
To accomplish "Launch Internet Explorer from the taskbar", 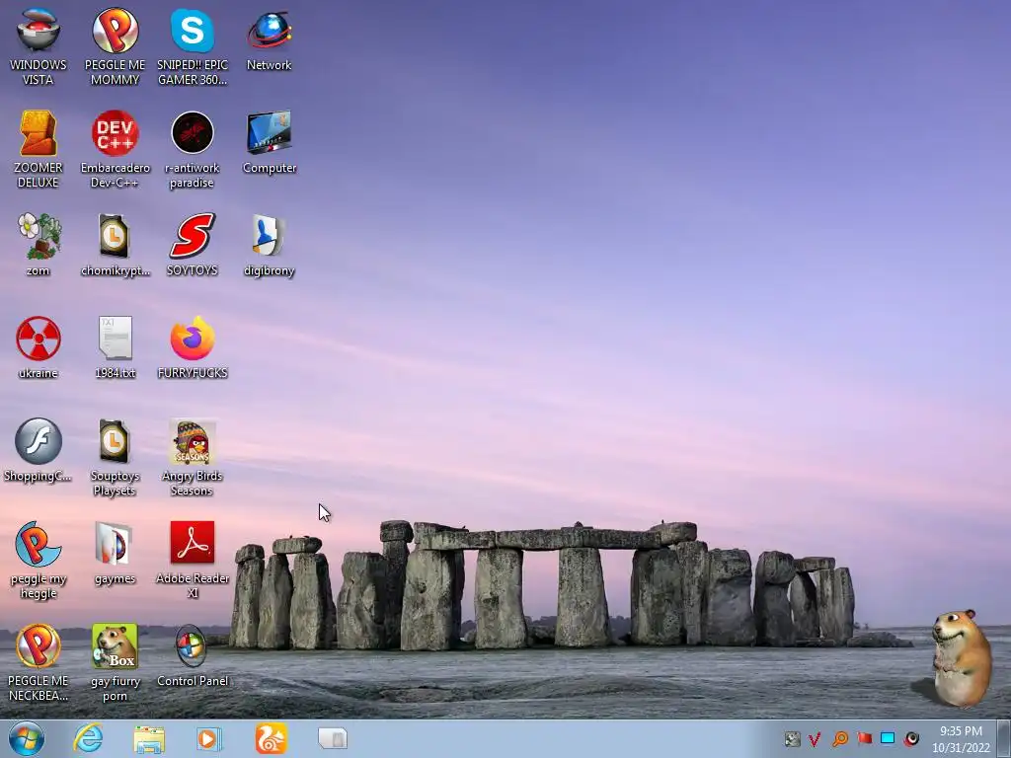I will [88, 738].
